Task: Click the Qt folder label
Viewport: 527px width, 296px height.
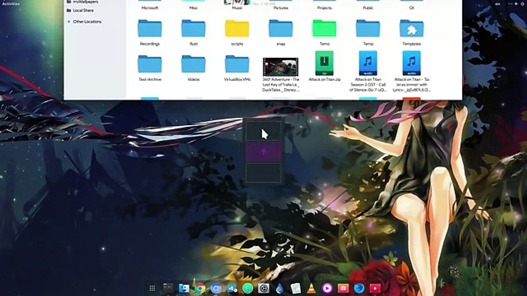Action: (x=412, y=8)
